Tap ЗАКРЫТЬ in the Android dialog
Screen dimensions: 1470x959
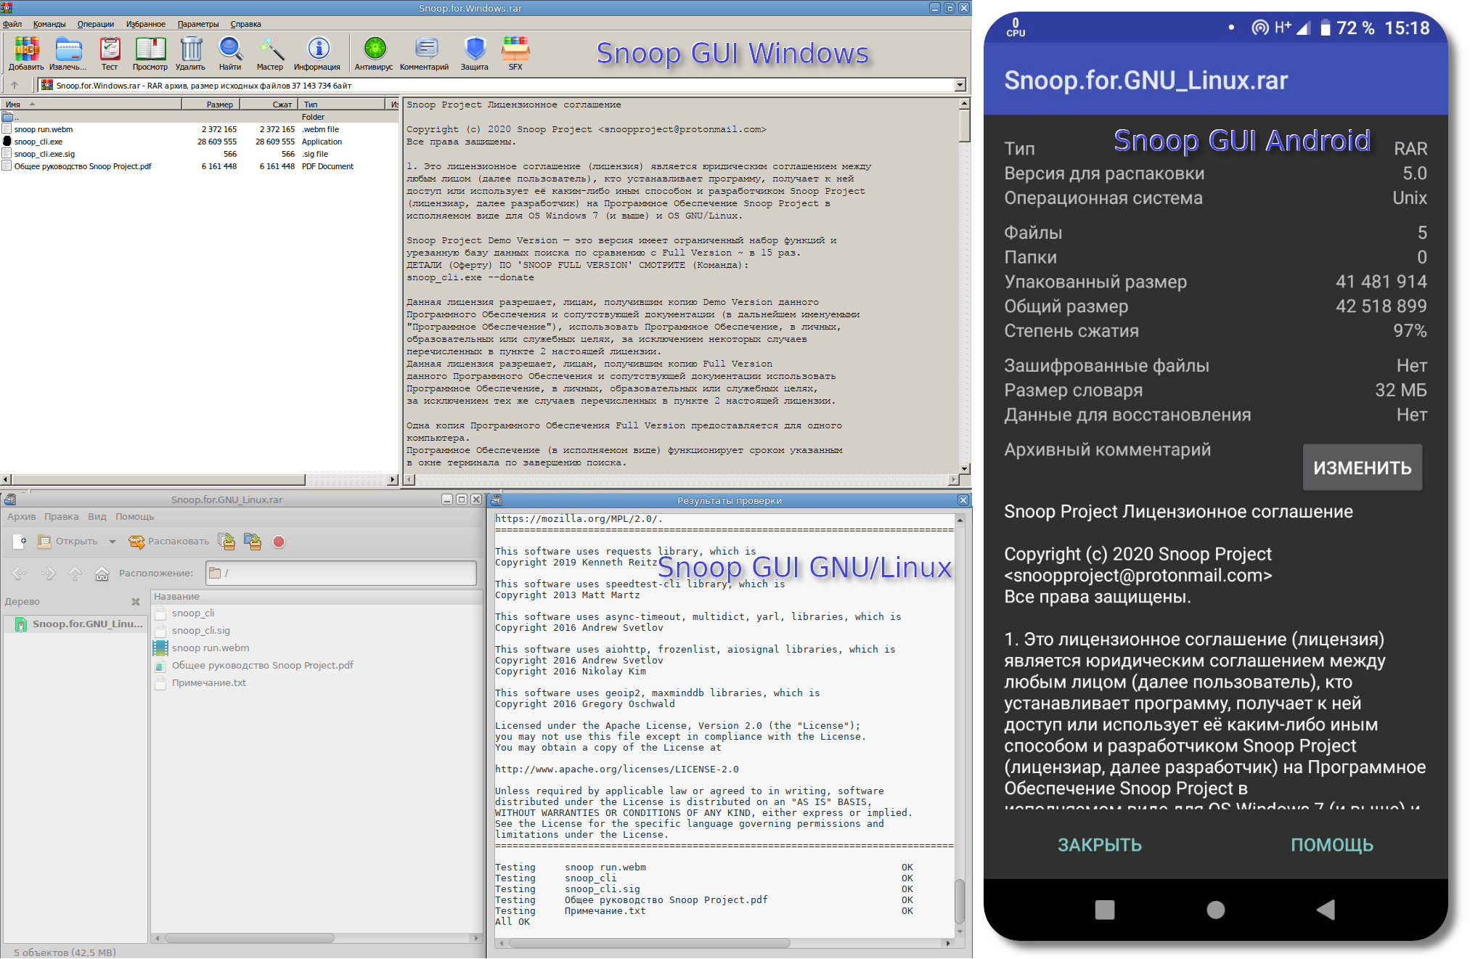pyautogui.click(x=1099, y=845)
